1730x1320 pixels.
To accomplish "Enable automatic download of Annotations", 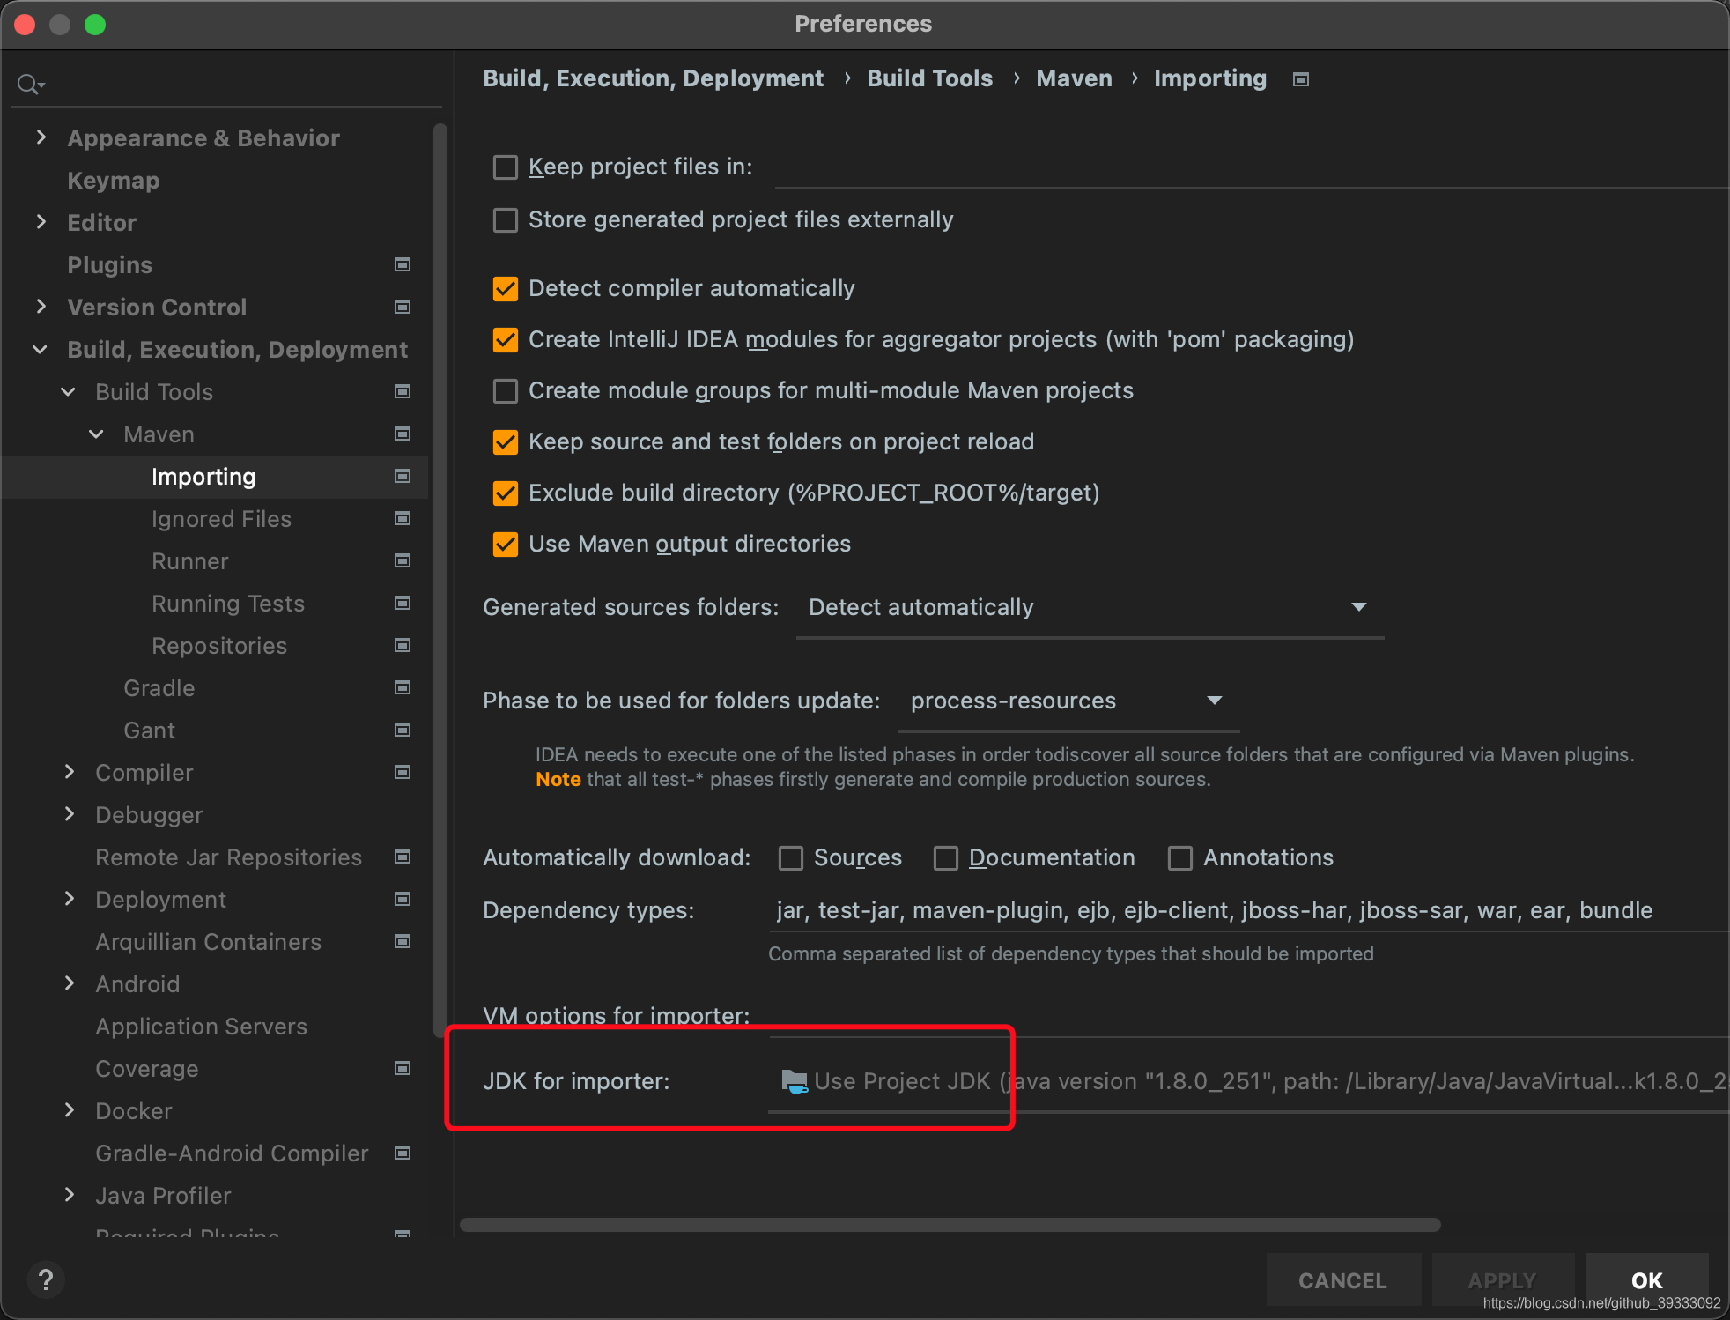I will pos(1180,858).
